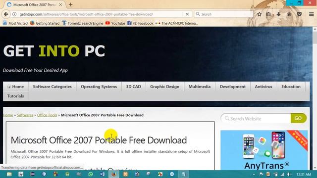Follow the Office Tools breadcrumb link
The image size is (317, 178).
coord(47,115)
